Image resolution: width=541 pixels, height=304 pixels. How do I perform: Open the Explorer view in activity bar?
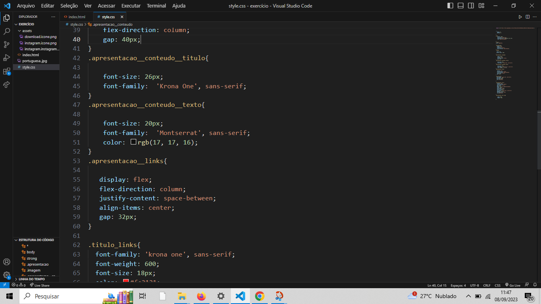tap(6, 18)
